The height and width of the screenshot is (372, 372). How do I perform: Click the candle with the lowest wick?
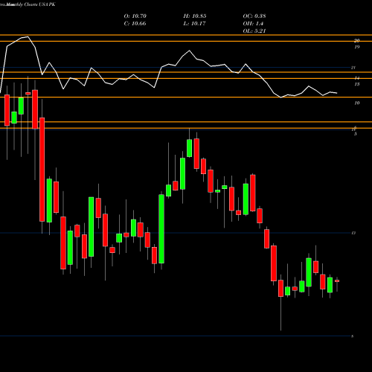280,288
